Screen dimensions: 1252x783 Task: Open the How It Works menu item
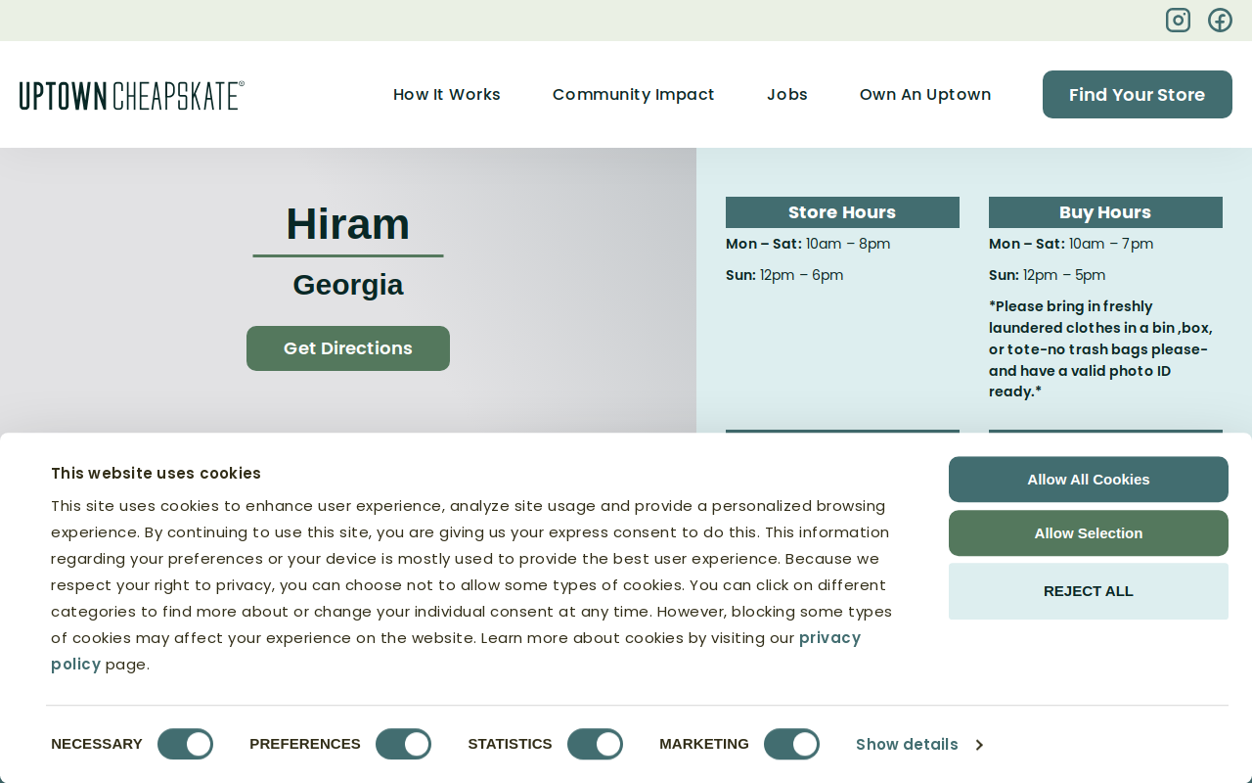point(447,95)
